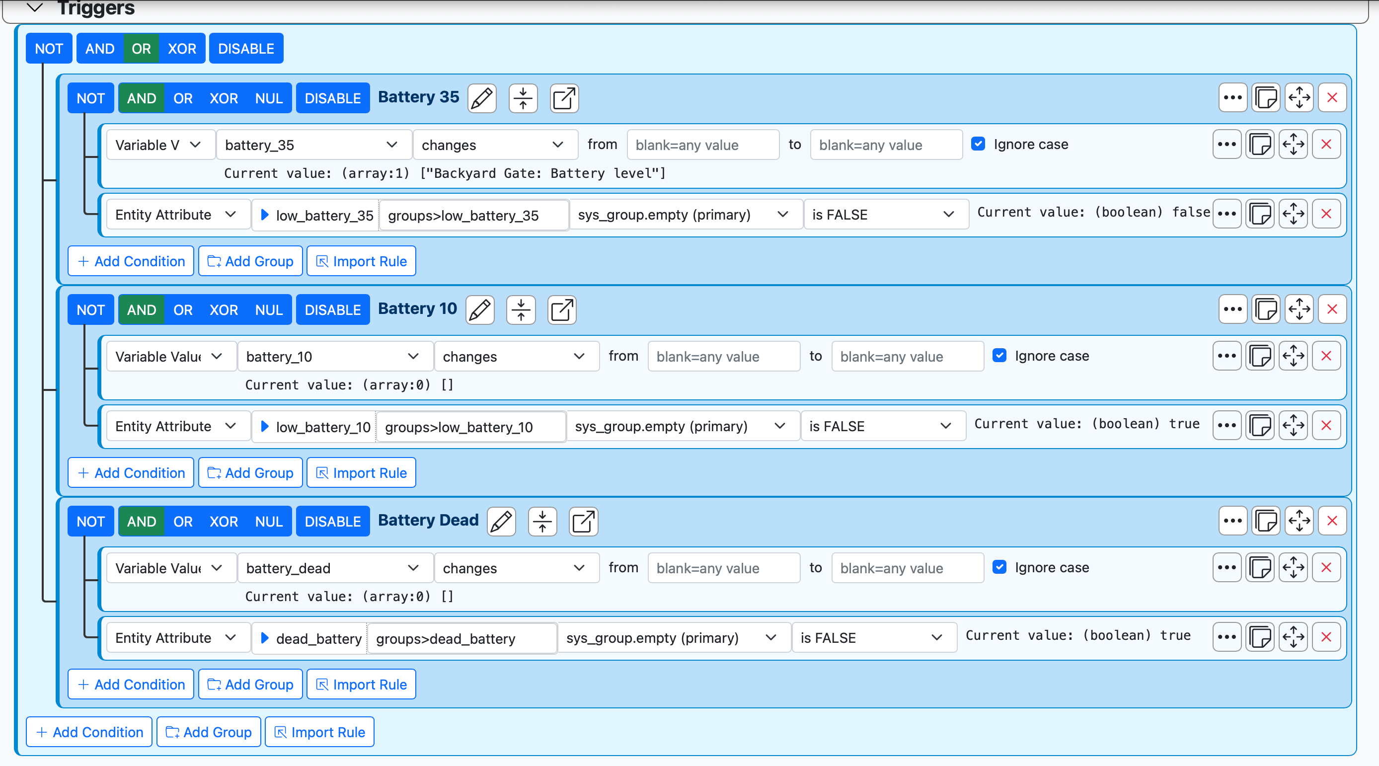Image resolution: width=1379 pixels, height=766 pixels.
Task: Open sys_group.empty attribute dropdown for low_battery_10
Action: pos(683,426)
